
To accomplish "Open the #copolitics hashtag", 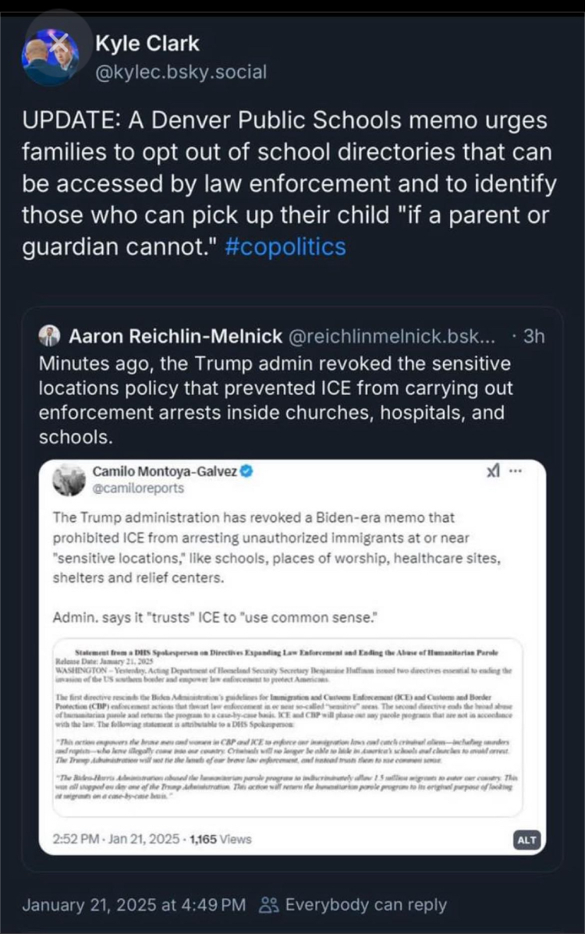I will click(x=285, y=247).
